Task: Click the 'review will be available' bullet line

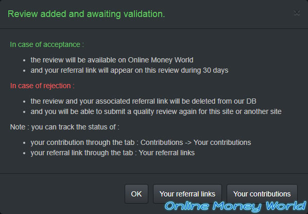Action: (x=112, y=60)
